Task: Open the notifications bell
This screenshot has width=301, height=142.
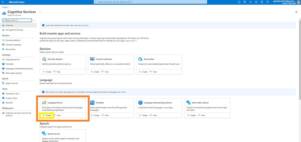Action: (x=250, y=2)
